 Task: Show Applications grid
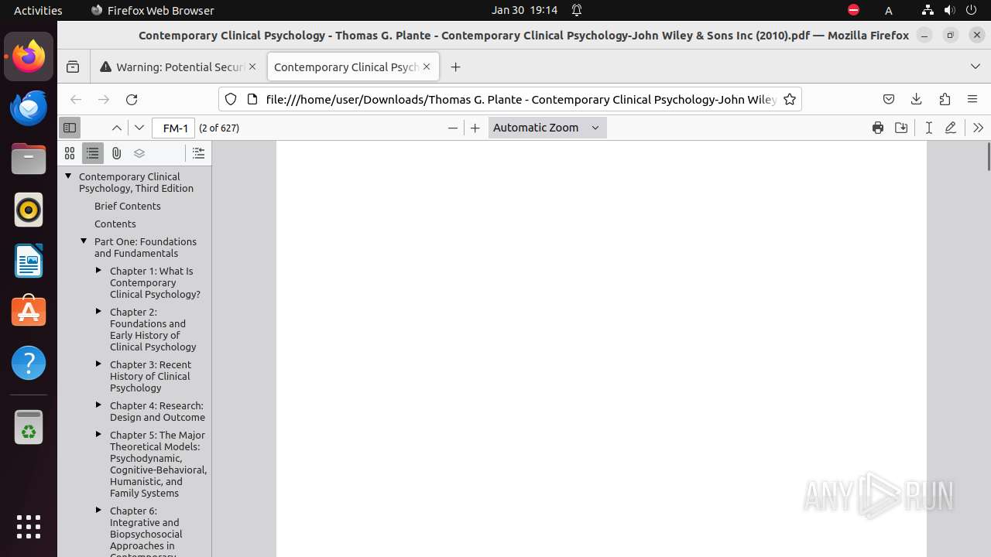click(29, 527)
